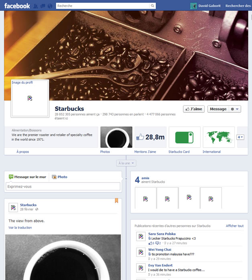Open Sara Sara Polska avatar

pyautogui.click(x=141, y=236)
